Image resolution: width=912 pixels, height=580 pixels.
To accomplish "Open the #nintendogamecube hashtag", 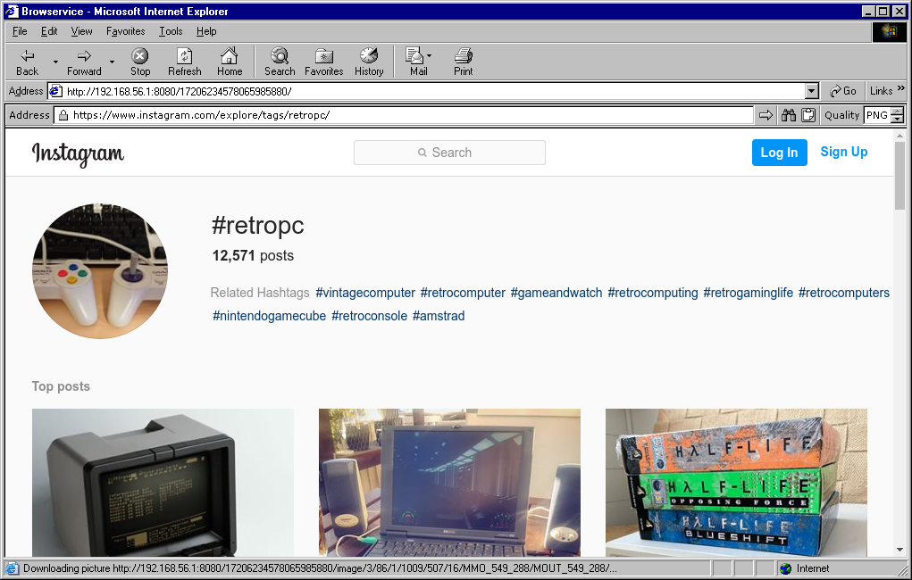I will (269, 316).
